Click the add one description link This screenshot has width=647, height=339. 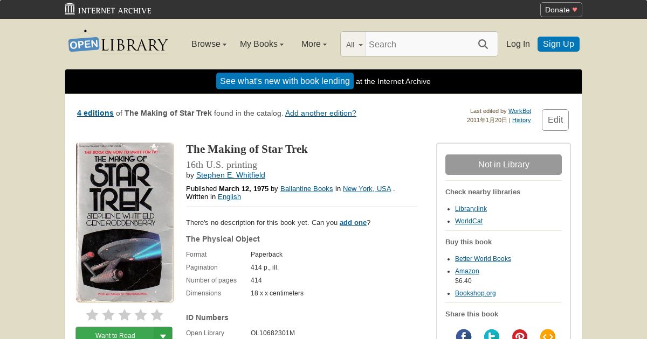point(353,222)
